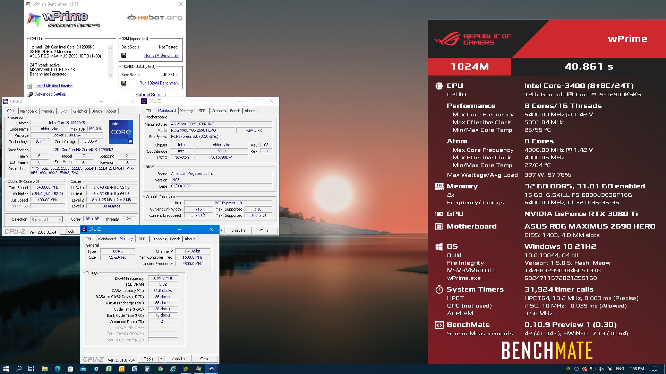Click the NVIDIA tray icon
Viewport: 666px width, 374px height.
coord(568,369)
